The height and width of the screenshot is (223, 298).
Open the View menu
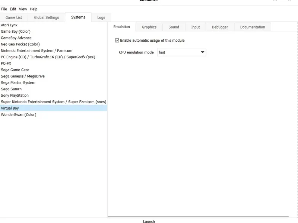(23, 9)
